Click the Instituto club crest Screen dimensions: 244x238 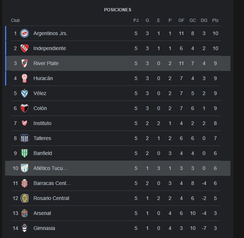[x=25, y=123]
